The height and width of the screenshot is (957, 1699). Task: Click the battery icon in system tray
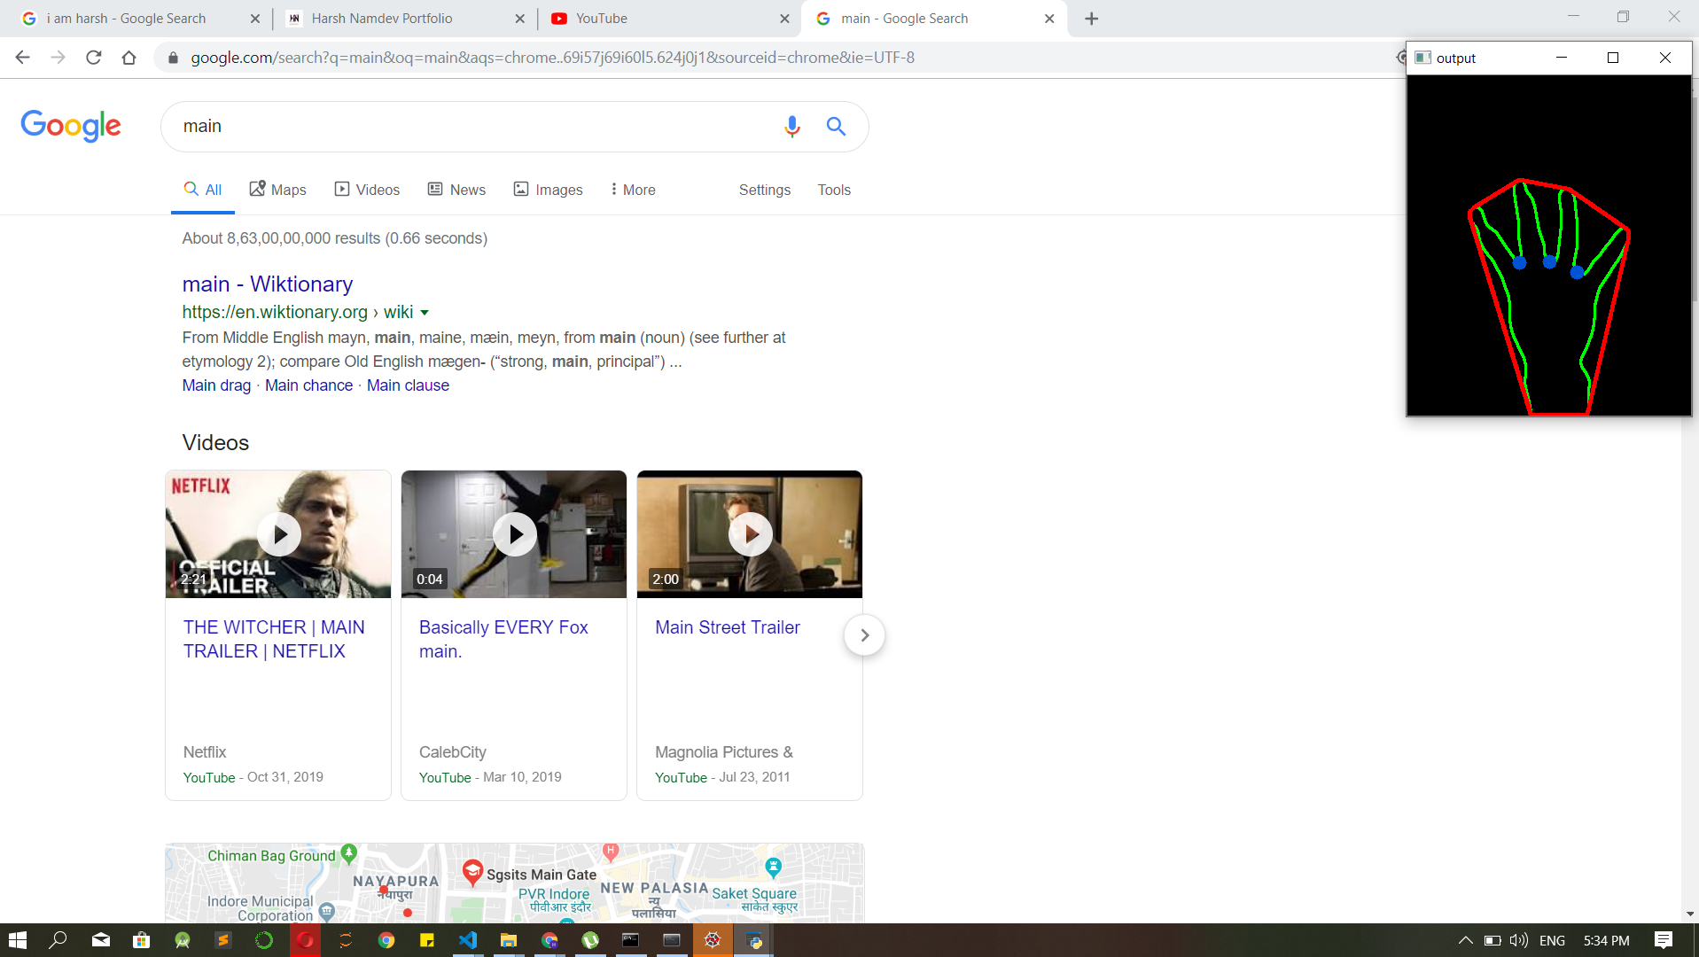(x=1492, y=940)
